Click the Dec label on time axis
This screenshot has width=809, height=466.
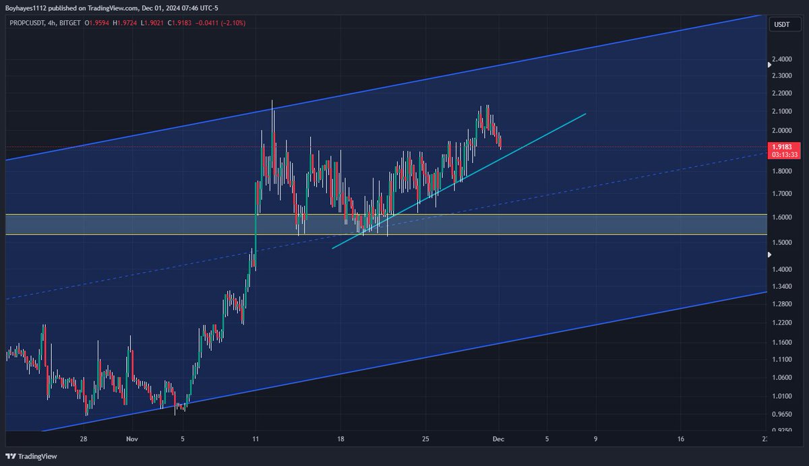point(499,438)
